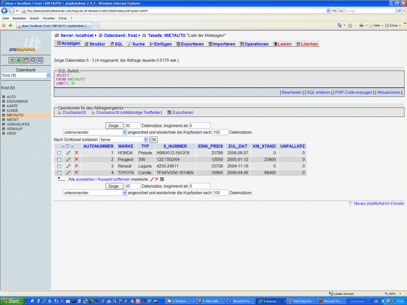407x305 pixels.
Task: Delete the HONDA row with red X
Action: (77, 153)
